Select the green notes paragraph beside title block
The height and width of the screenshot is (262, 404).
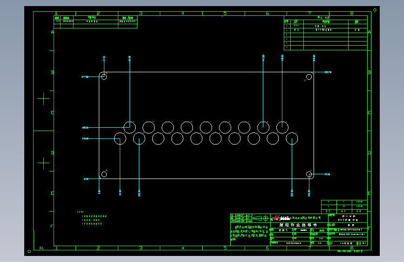(249, 233)
